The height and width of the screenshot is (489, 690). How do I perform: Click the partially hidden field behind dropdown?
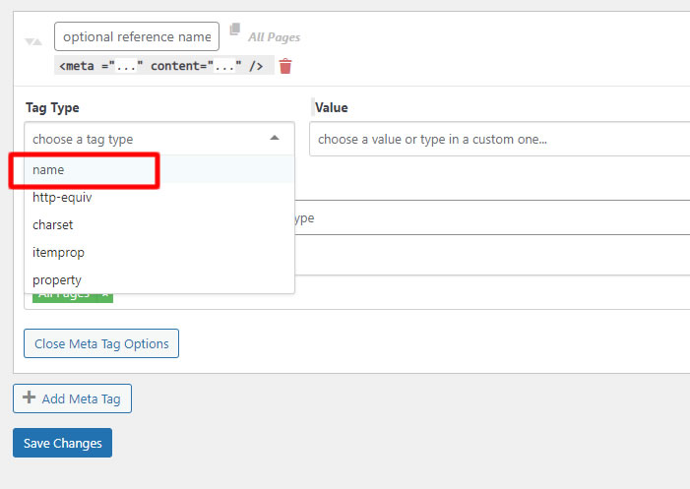pos(492,218)
